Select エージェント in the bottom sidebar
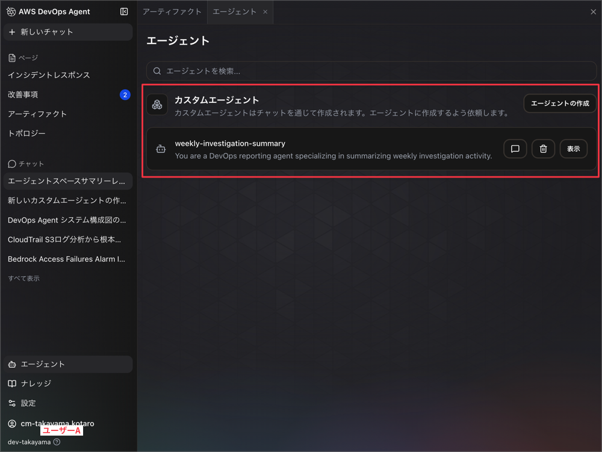602x452 pixels. [69, 364]
